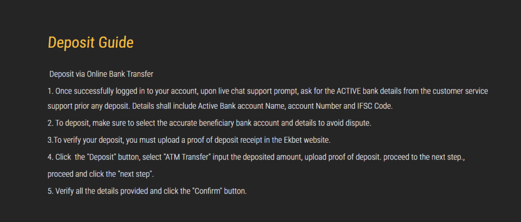Screen dimensions: 521x222
Task: Click the word "ACTIVE" in step 1
Action: pyautogui.click(x=346, y=91)
